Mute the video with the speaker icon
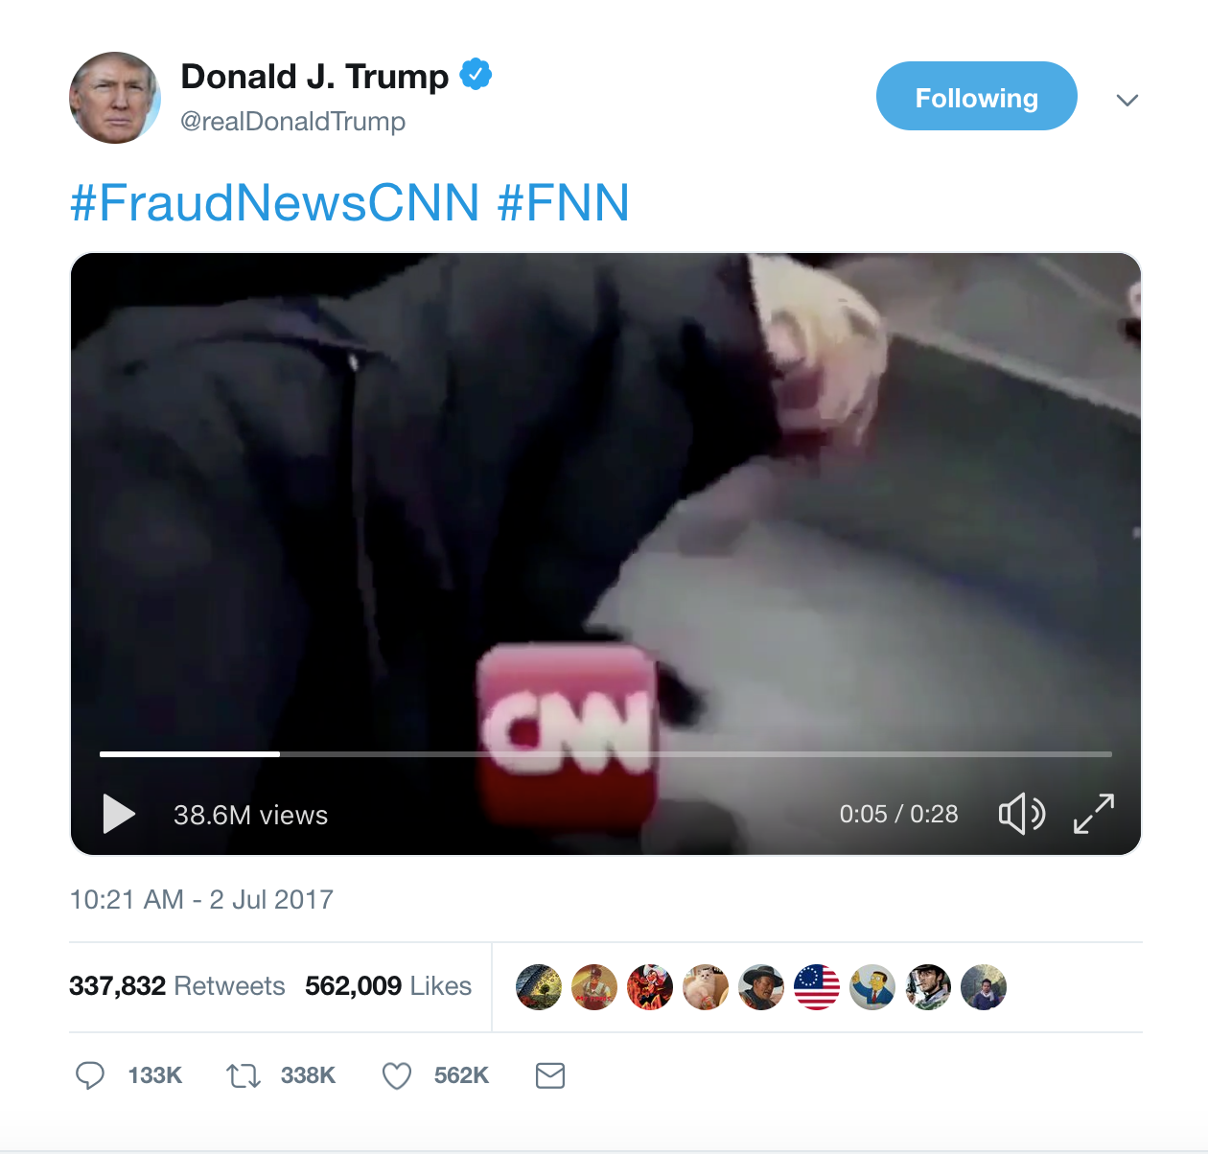This screenshot has width=1208, height=1154. 1021,814
